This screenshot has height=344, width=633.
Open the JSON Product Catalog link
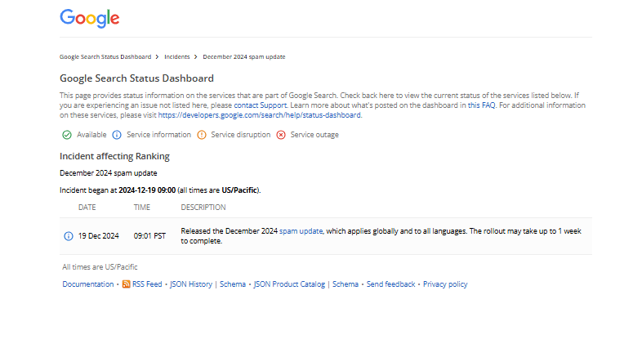coord(289,284)
